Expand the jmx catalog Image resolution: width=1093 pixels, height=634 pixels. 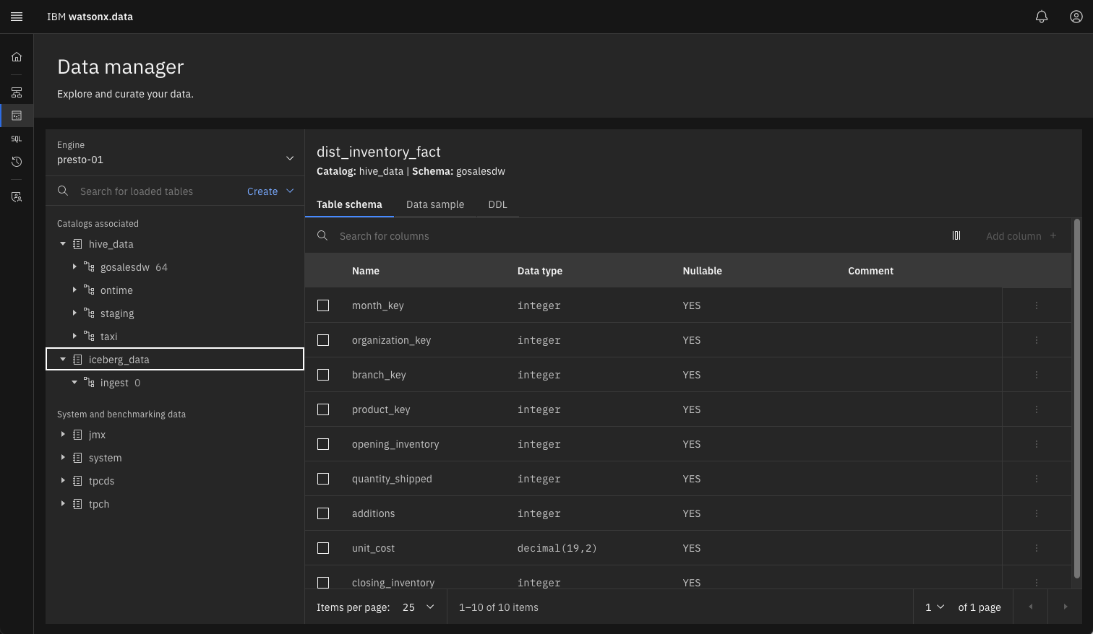click(x=63, y=435)
